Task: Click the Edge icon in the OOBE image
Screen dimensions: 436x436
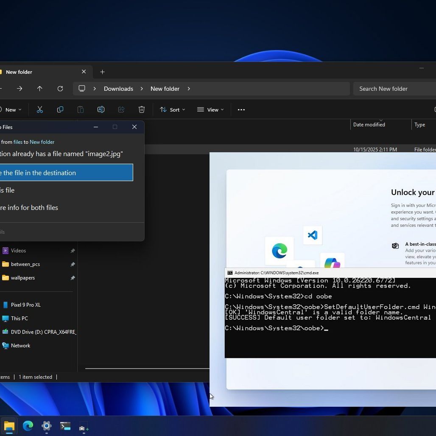Action: point(279,251)
